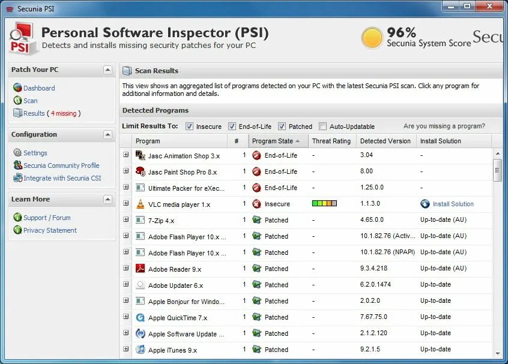This screenshot has width=508, height=364.
Task: Sort by the Threat Rating column header
Action: point(331,141)
